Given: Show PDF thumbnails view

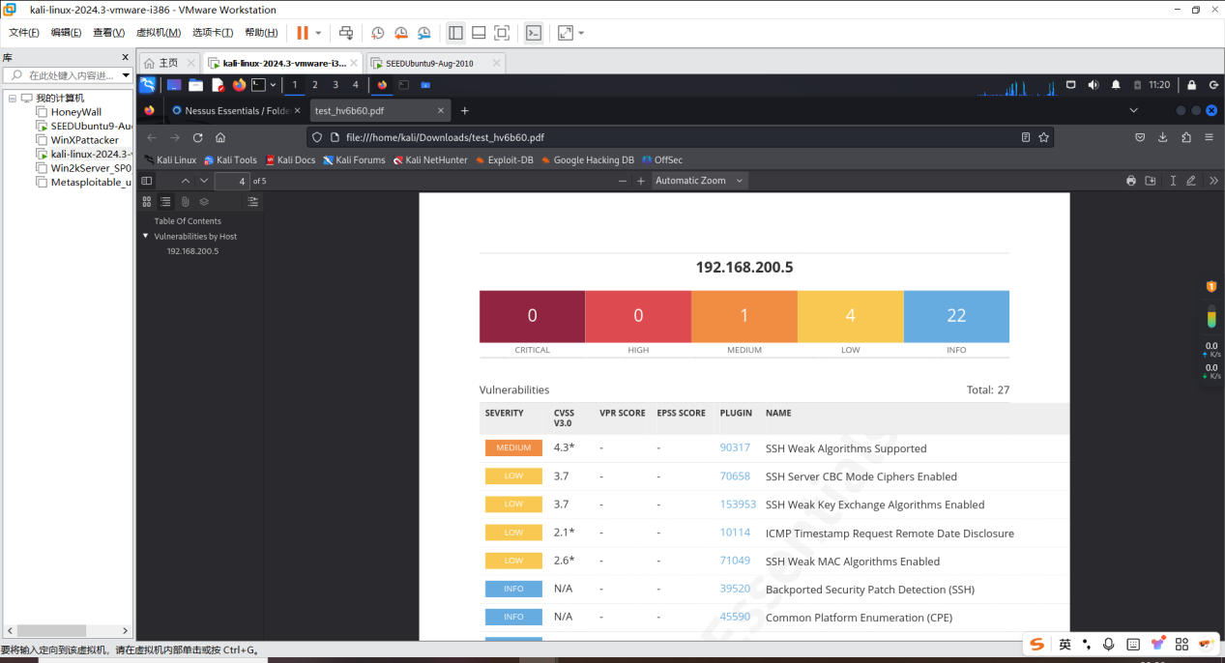Looking at the screenshot, I should click(x=147, y=202).
